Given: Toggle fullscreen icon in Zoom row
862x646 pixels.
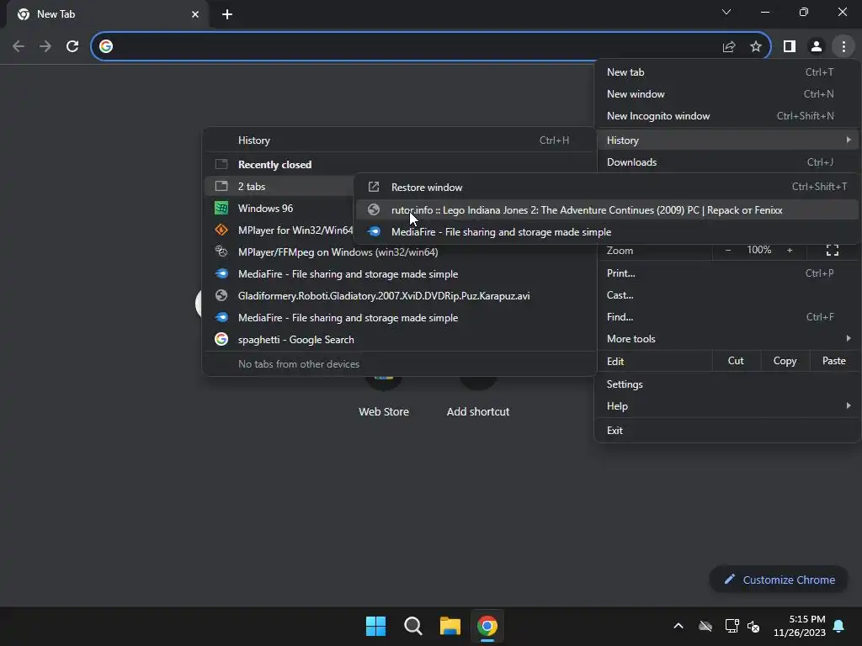Looking at the screenshot, I should (833, 251).
